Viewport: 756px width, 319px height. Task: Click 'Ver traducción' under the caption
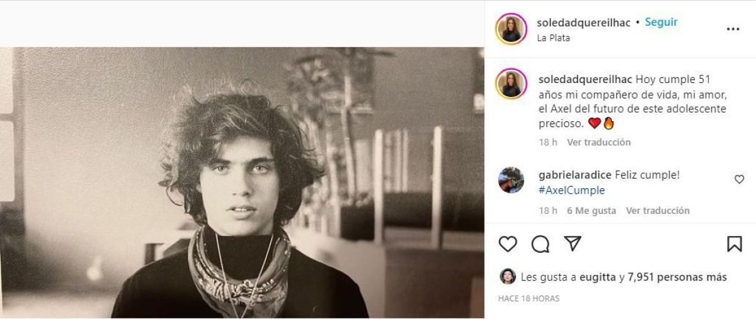[x=598, y=142]
